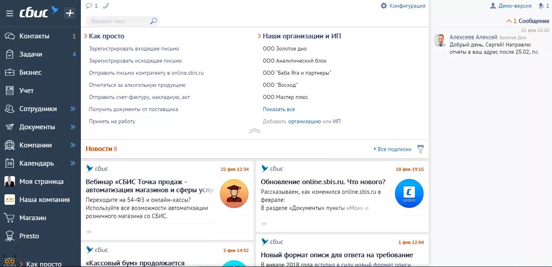Open the notifications bell icon

(x=541, y=6)
